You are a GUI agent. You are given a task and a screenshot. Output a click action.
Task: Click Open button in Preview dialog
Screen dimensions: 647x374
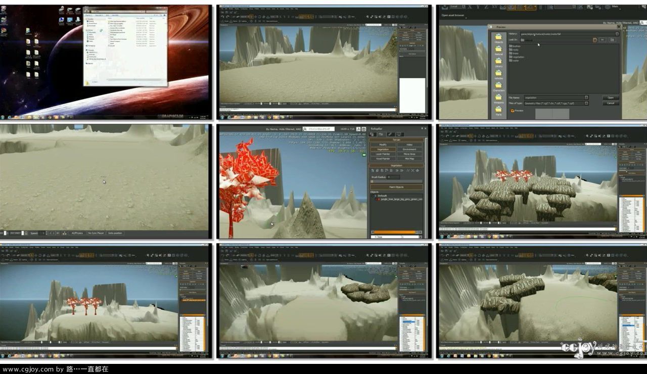pyautogui.click(x=611, y=98)
